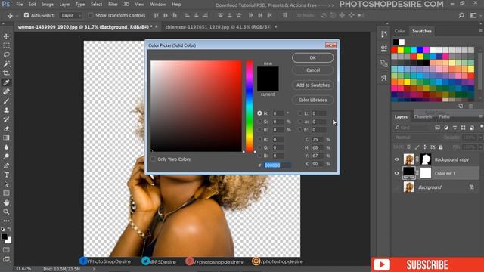Click the lock all layers icon
Image resolution: width=484 pixels, height=272 pixels.
click(x=441, y=147)
